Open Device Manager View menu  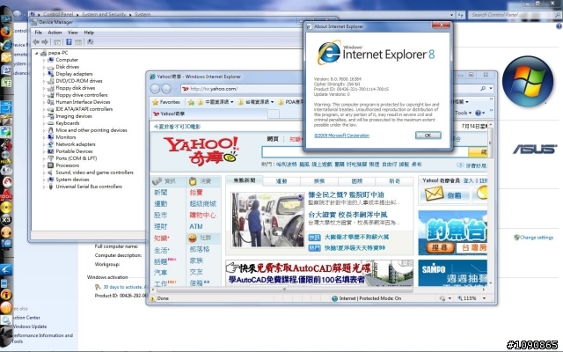click(73, 33)
